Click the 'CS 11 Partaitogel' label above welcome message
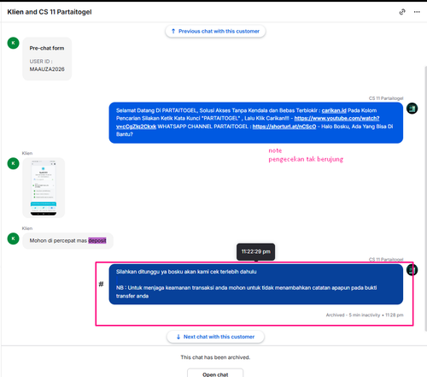The width and height of the screenshot is (427, 377). pyautogui.click(x=386, y=98)
